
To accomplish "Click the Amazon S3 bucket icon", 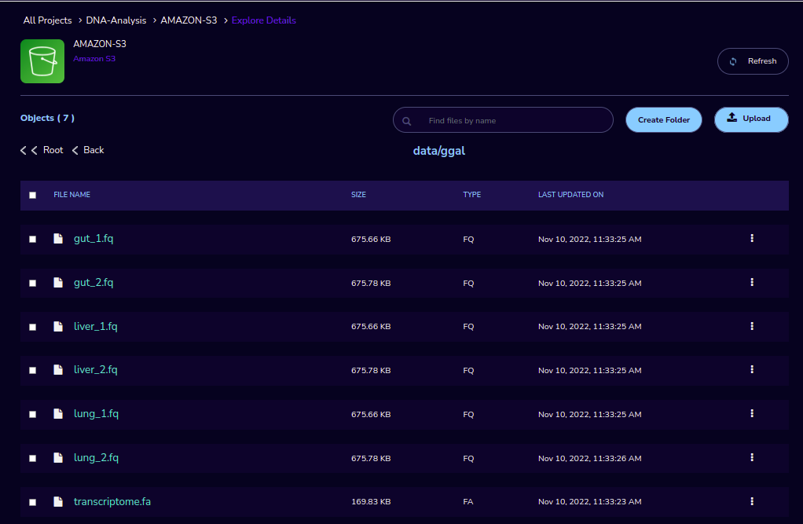I will point(42,61).
